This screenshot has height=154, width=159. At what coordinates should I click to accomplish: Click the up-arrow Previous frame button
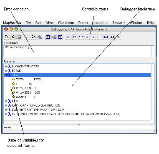87,37
